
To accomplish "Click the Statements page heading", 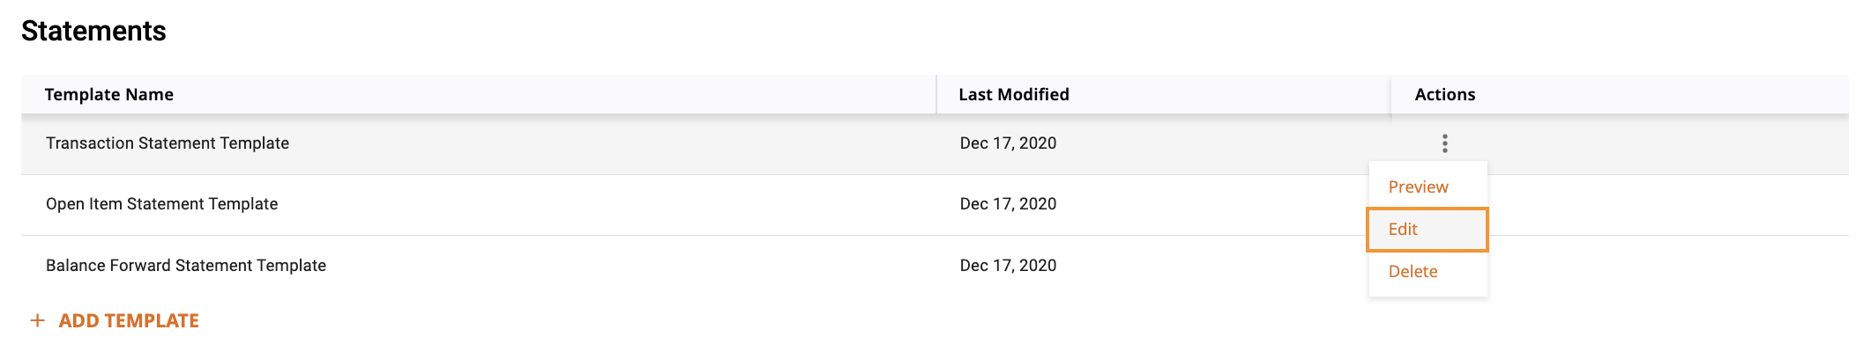I will [93, 31].
